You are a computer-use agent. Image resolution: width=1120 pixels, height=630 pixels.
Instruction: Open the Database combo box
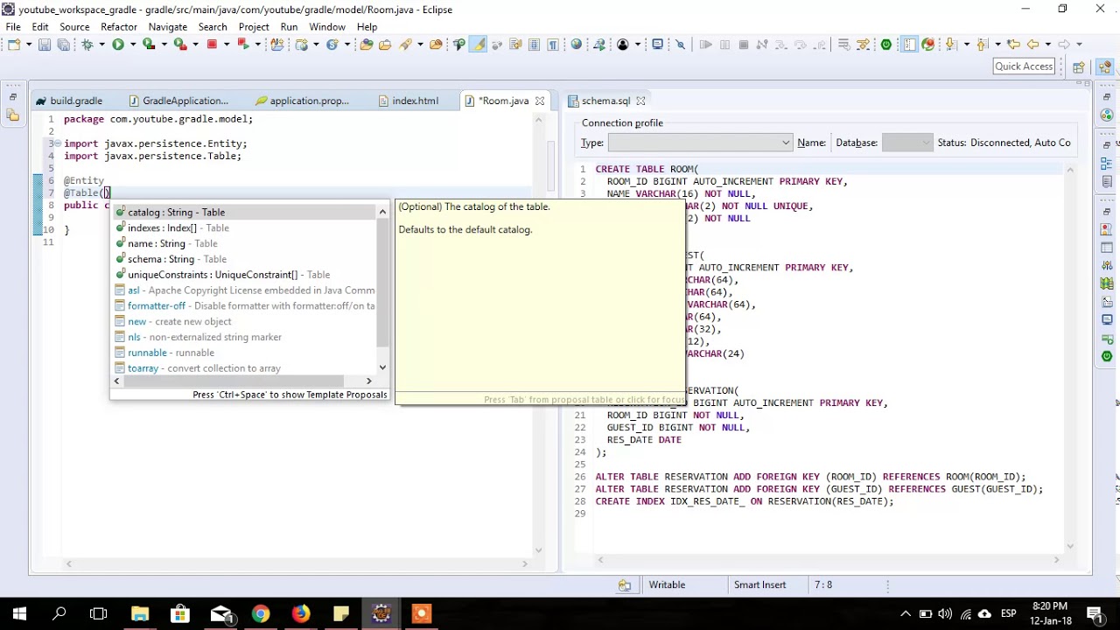[x=907, y=143]
